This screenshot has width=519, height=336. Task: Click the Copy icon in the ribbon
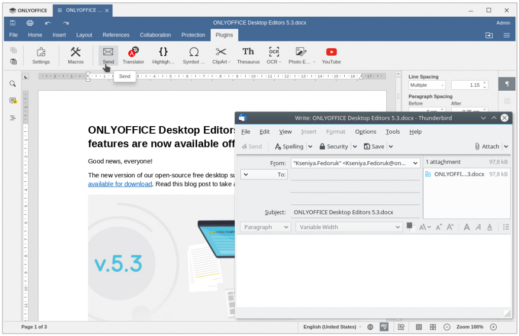click(x=14, y=50)
